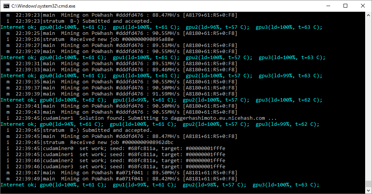Viewport: 372px width, 194px height.
Task: Click the scrollbar down arrow
Action: pos(368,190)
